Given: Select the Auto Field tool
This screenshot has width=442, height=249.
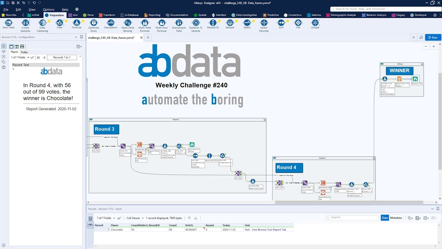Looking at the screenshot, I should click(x=8, y=24).
